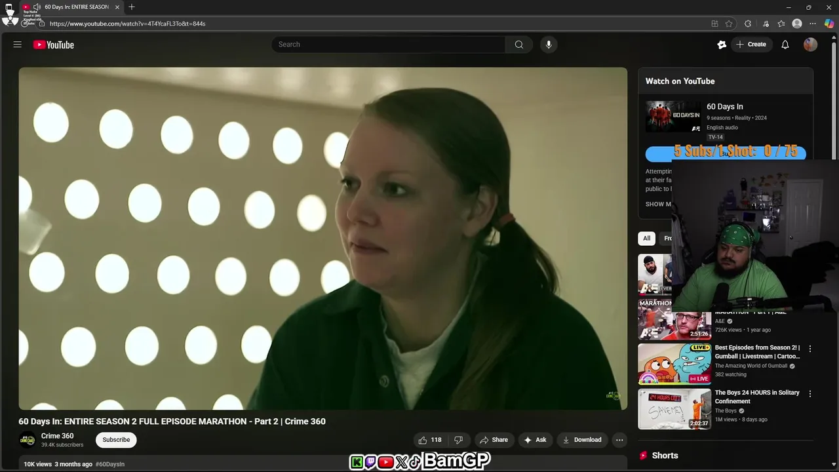Click the 39.4K subscribers text
Viewport: 839px width, 472px height.
coord(62,445)
